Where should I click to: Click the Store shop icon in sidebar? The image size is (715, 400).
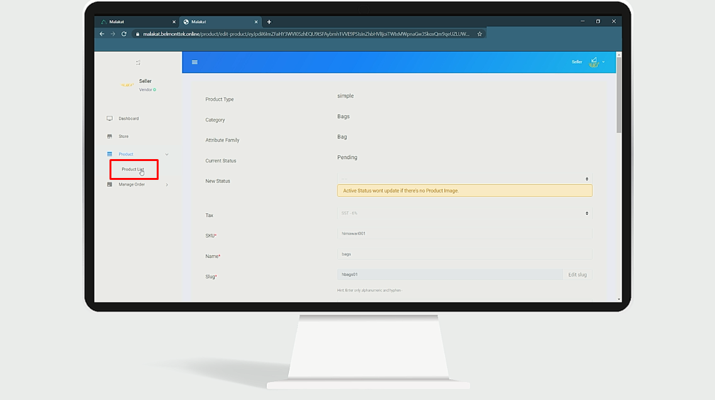pyautogui.click(x=110, y=136)
